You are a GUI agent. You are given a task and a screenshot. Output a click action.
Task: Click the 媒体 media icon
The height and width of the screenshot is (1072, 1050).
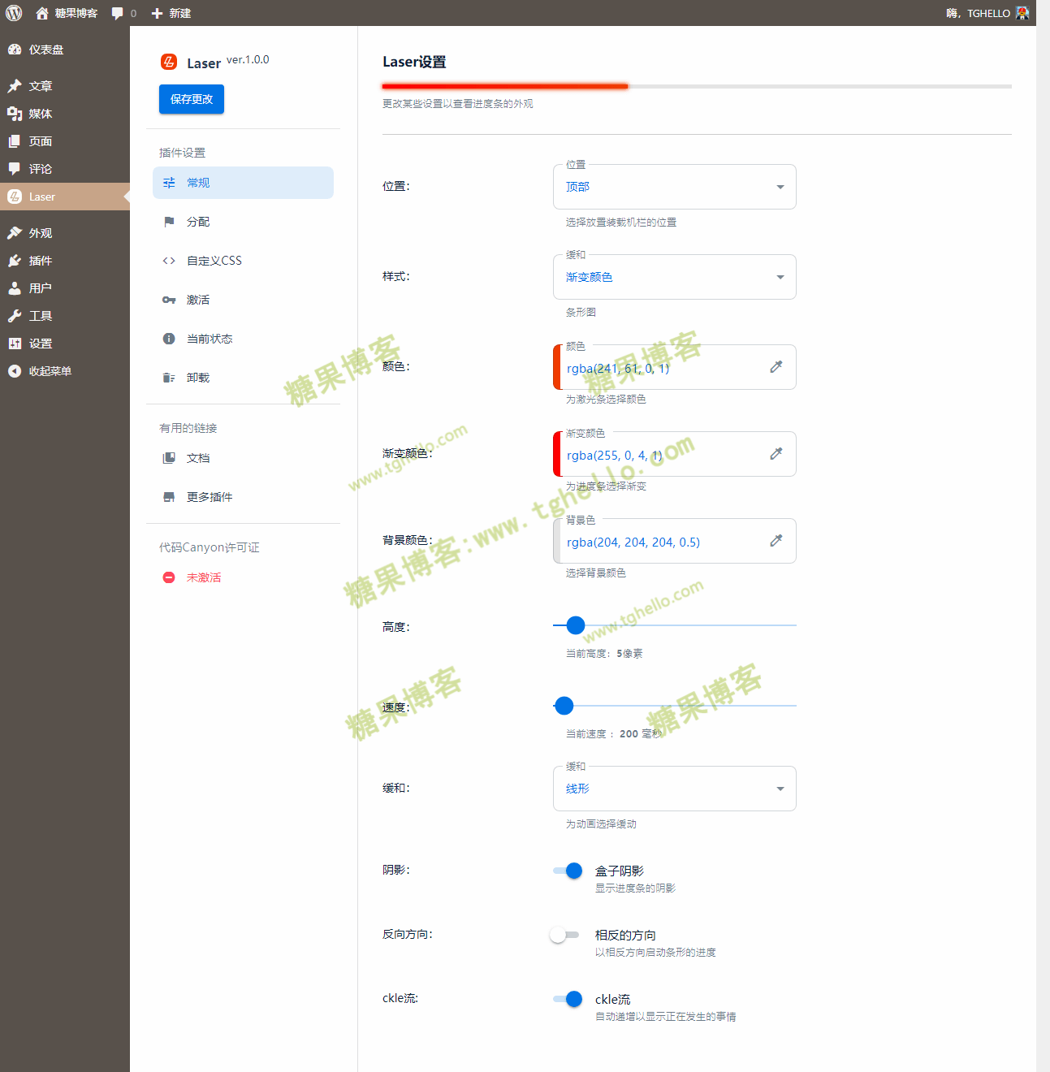15,114
